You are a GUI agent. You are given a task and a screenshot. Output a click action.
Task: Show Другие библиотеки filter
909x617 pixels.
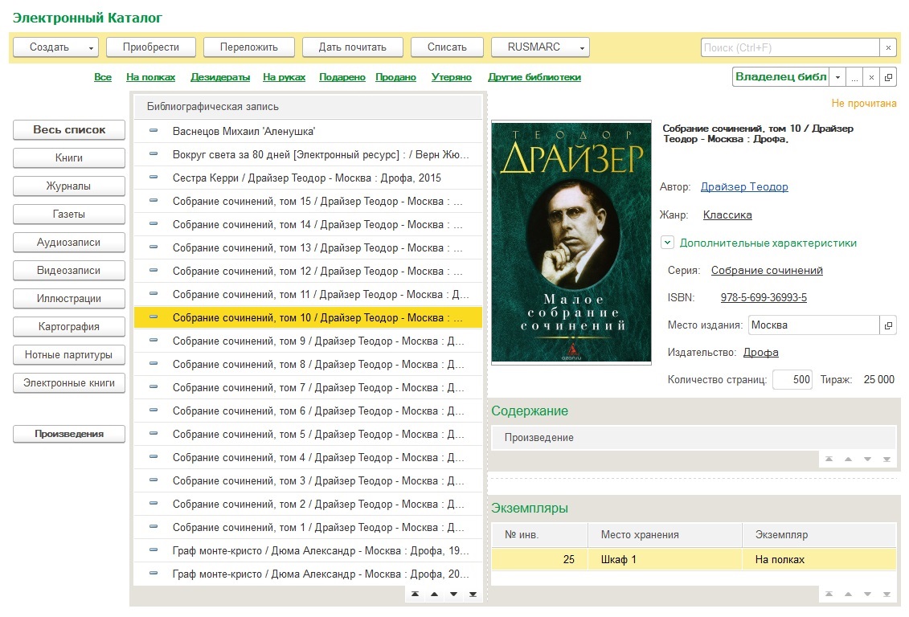[534, 77]
